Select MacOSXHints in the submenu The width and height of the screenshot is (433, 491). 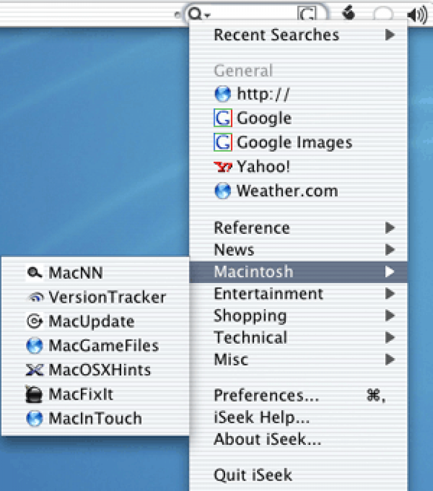click(x=95, y=370)
